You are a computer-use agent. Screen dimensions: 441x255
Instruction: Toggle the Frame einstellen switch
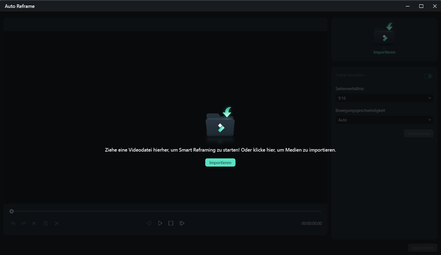(428, 76)
